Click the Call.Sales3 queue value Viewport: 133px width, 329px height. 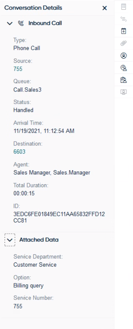[x=27, y=90]
